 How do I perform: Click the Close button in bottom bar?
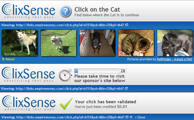140,117
